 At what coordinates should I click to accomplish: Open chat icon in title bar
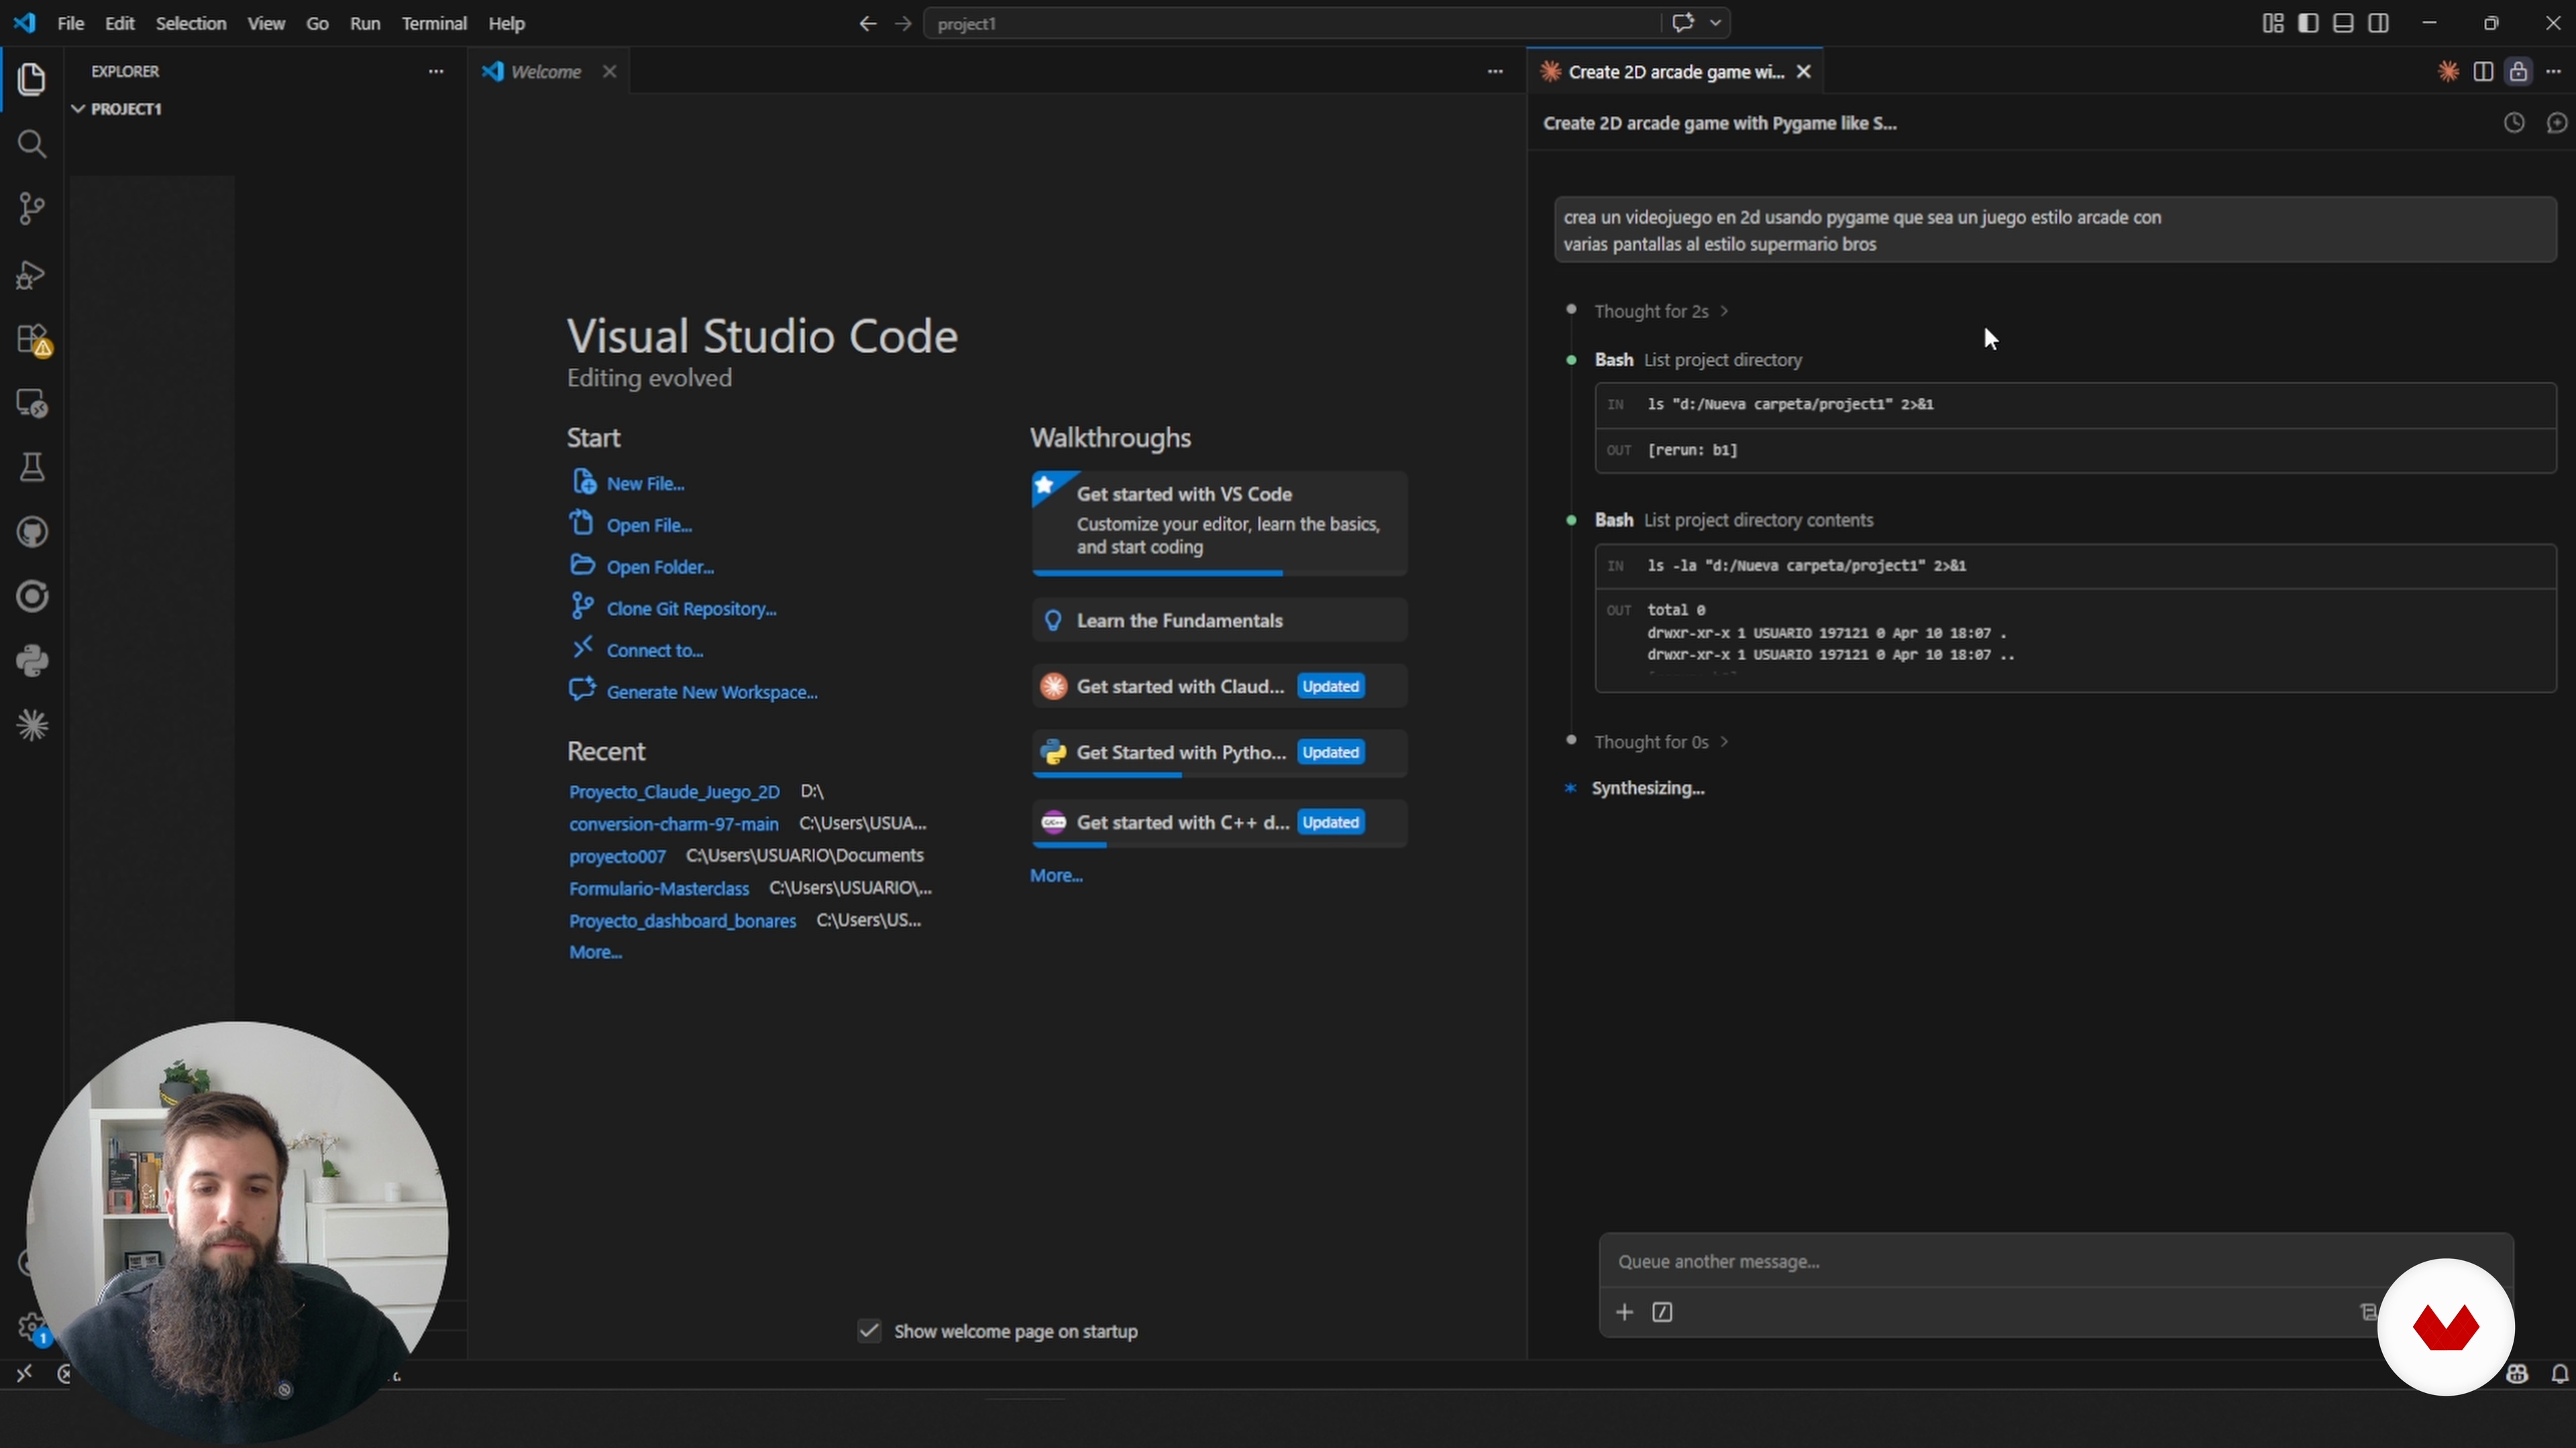(1683, 23)
